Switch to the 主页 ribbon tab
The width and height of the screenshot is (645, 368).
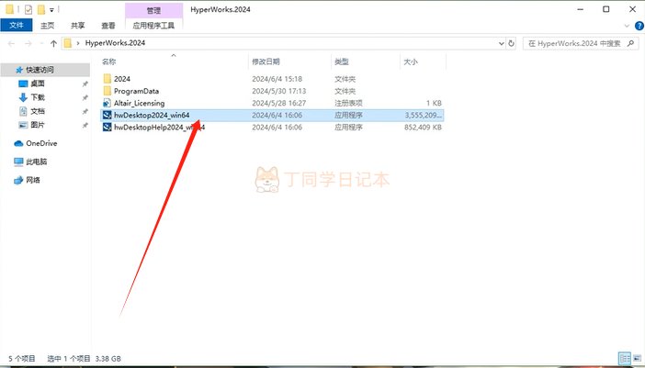pyautogui.click(x=47, y=26)
